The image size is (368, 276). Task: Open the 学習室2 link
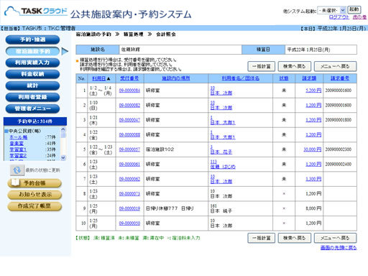18,156
